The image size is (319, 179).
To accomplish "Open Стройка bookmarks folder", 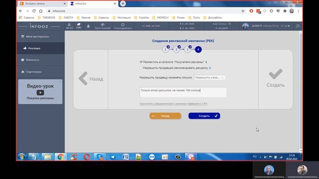I will (x=142, y=18).
